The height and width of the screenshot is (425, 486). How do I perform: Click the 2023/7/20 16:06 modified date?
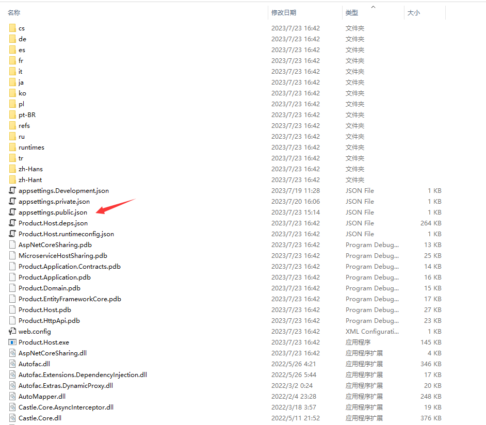click(x=296, y=201)
